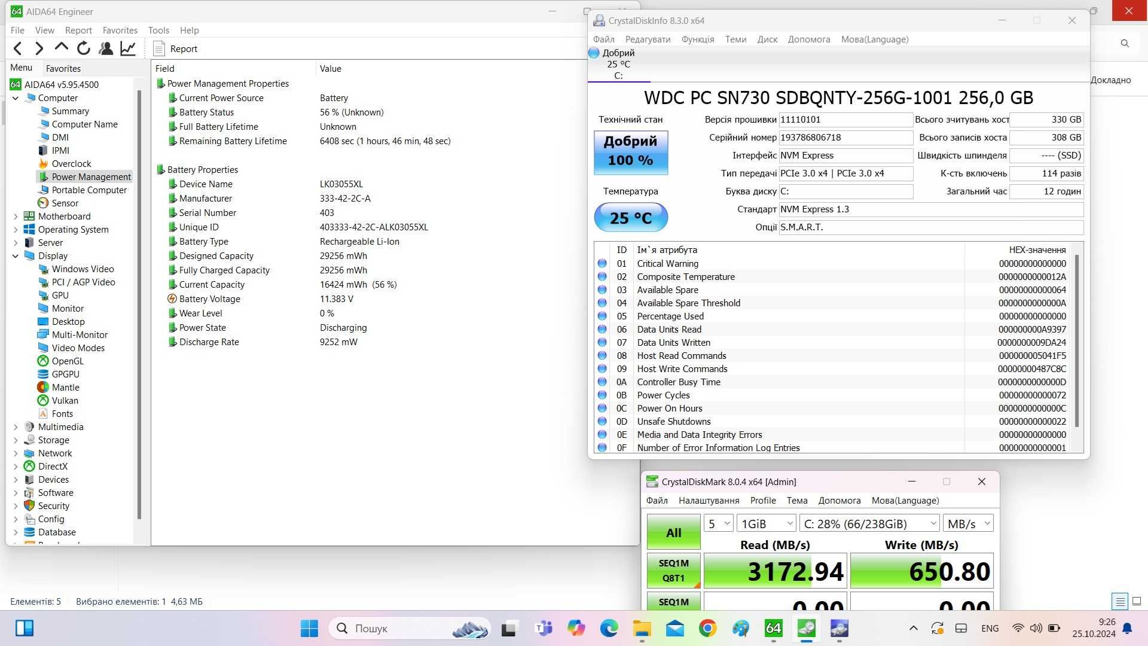This screenshot has width=1148, height=646.
Task: Collapse the Computer tree node
Action: click(16, 98)
